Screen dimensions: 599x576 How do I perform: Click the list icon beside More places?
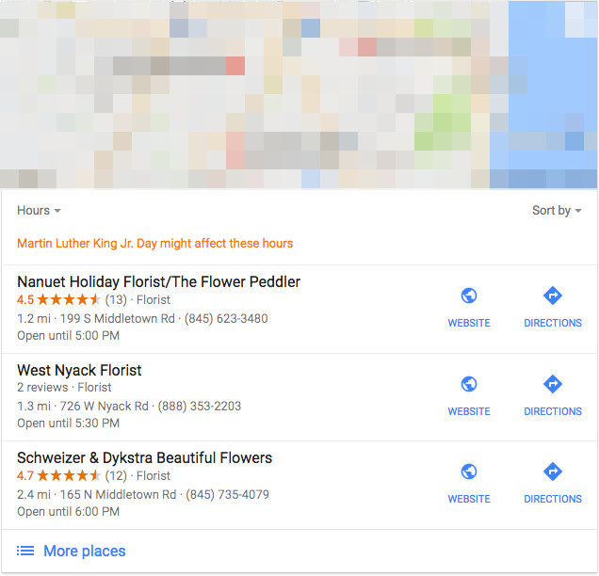(25, 551)
